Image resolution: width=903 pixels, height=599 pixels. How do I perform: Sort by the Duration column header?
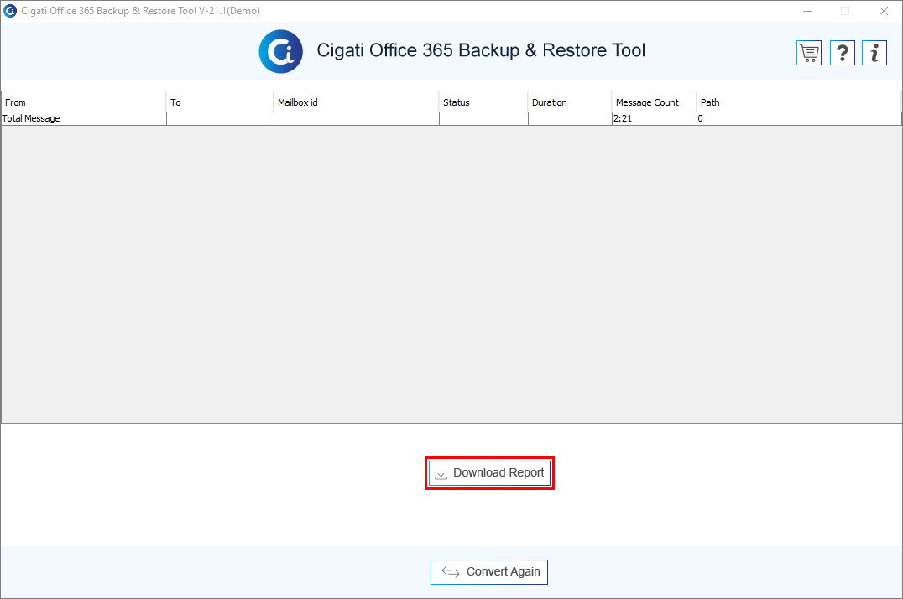tap(570, 102)
